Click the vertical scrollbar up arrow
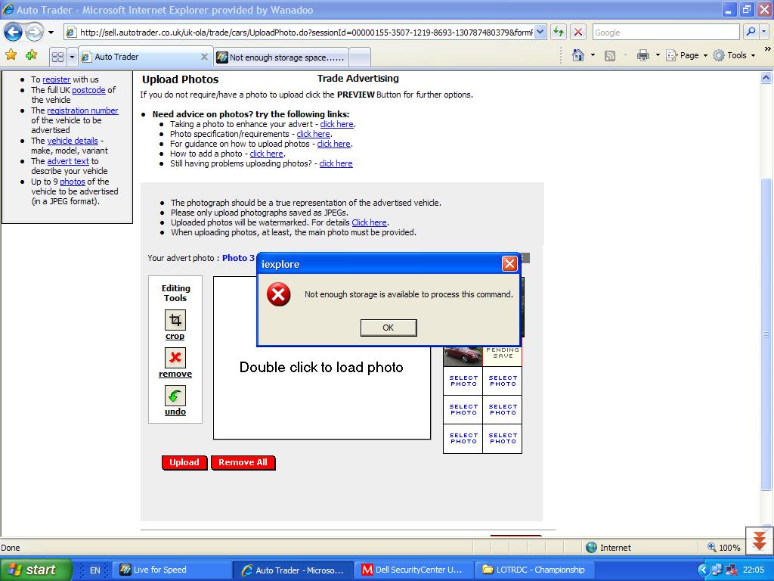Image resolution: width=774 pixels, height=581 pixels. click(x=766, y=78)
